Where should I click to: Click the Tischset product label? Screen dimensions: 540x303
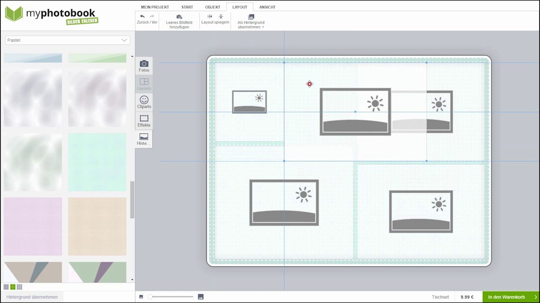[x=440, y=297]
